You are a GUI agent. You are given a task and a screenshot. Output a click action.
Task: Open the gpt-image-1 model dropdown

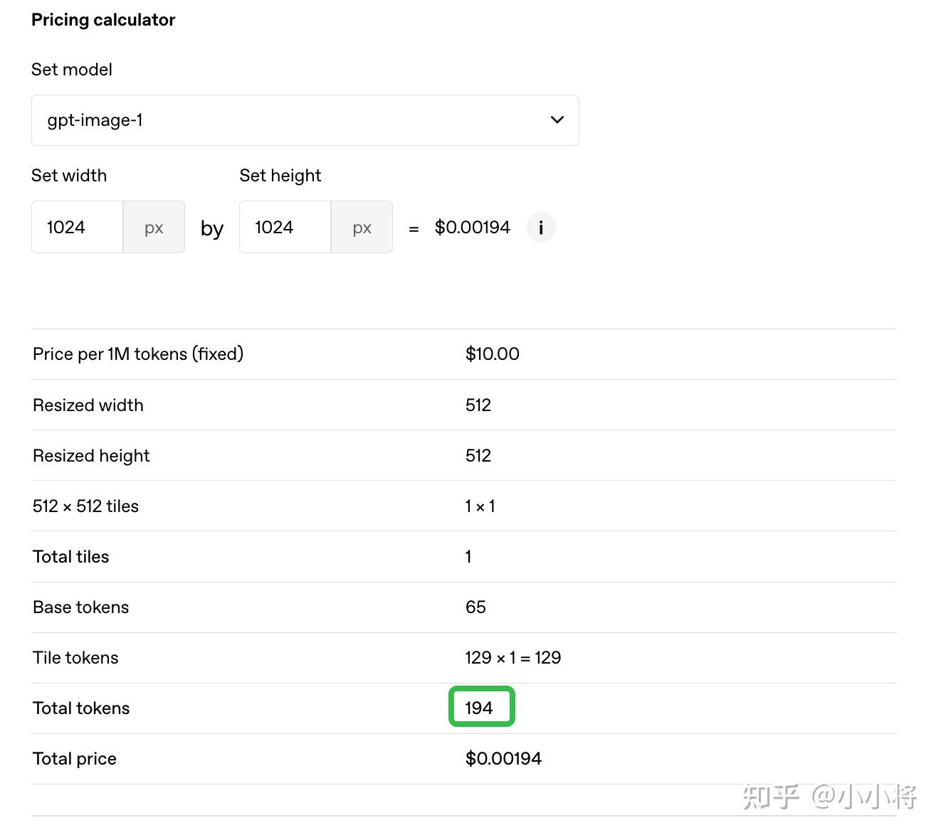pos(305,120)
